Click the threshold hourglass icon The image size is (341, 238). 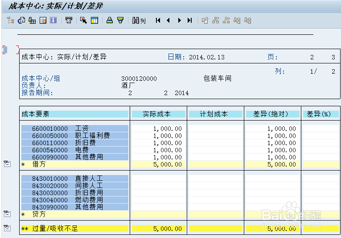pos(69,21)
